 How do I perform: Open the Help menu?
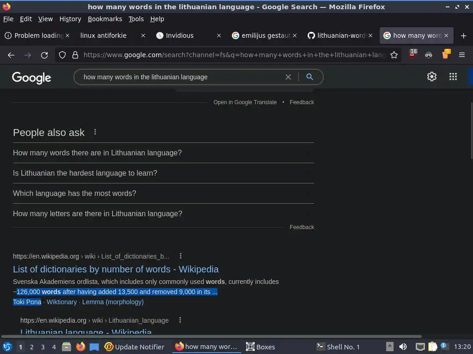[x=157, y=19]
